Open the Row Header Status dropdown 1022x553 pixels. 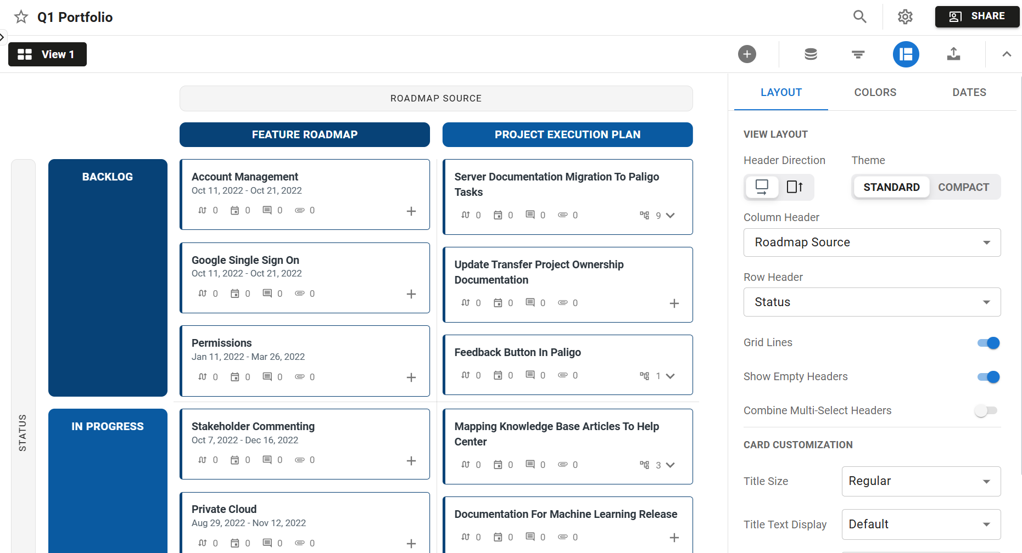pyautogui.click(x=872, y=302)
